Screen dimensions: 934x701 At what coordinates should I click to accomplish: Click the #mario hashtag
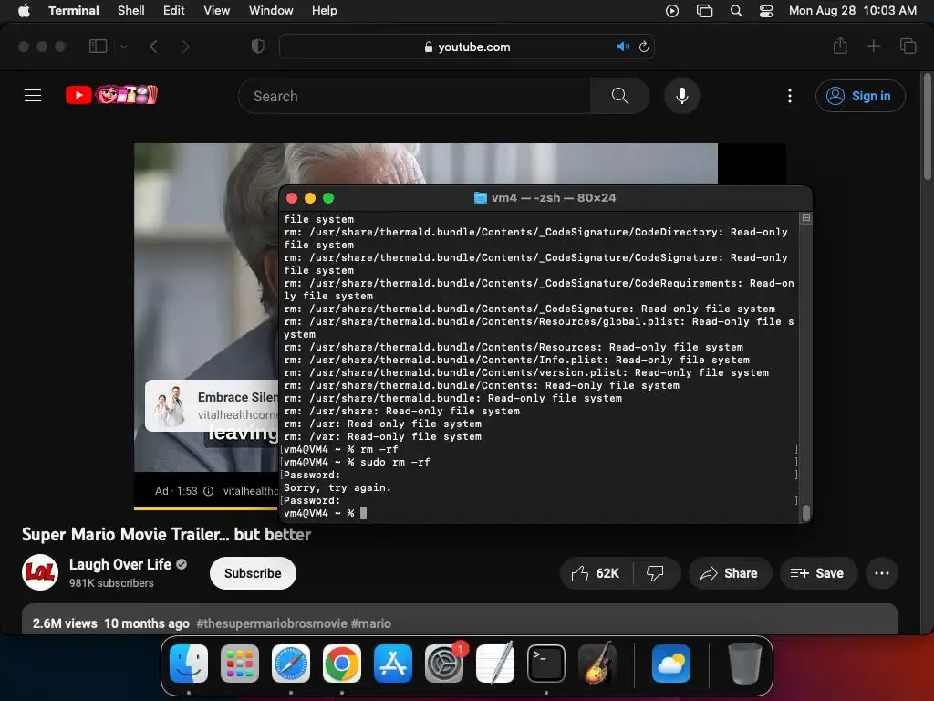tap(371, 623)
